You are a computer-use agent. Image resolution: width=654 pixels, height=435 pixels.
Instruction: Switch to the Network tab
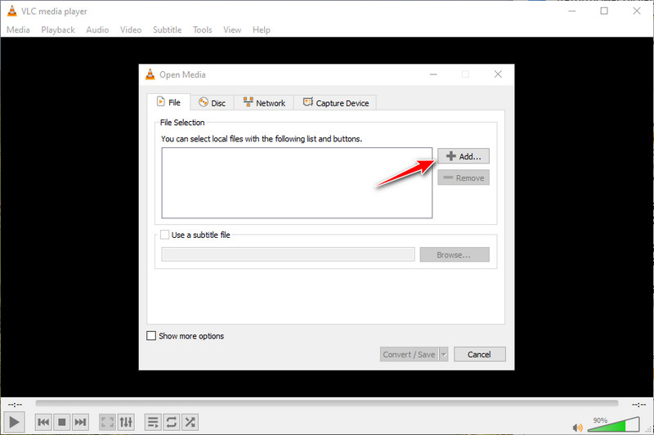coord(263,103)
